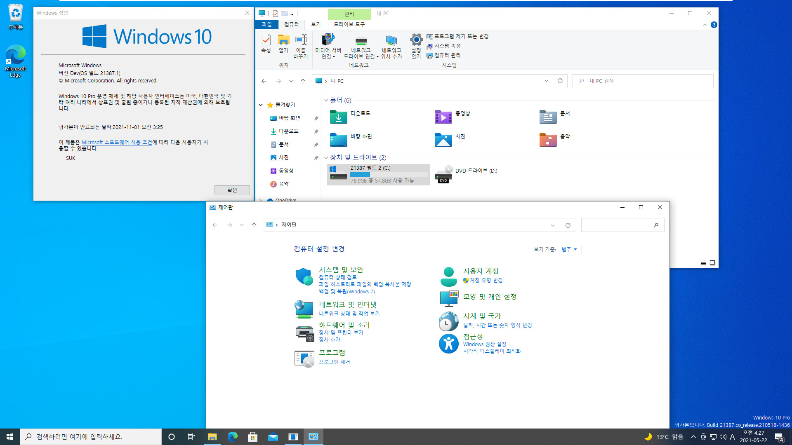
Task: Switch to 드라이브 도구 ribbon tab
Action: (x=349, y=24)
